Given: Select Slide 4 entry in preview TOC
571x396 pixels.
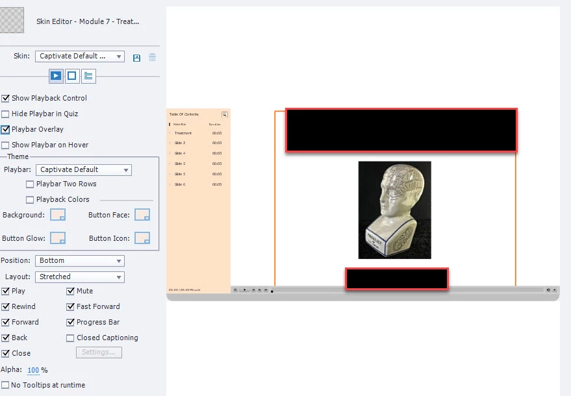Looking at the screenshot, I should (x=180, y=153).
